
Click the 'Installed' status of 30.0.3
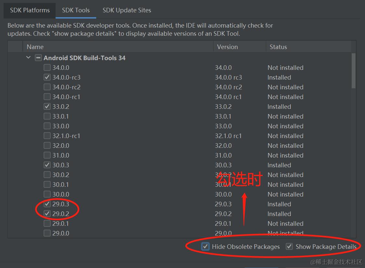tap(279, 165)
